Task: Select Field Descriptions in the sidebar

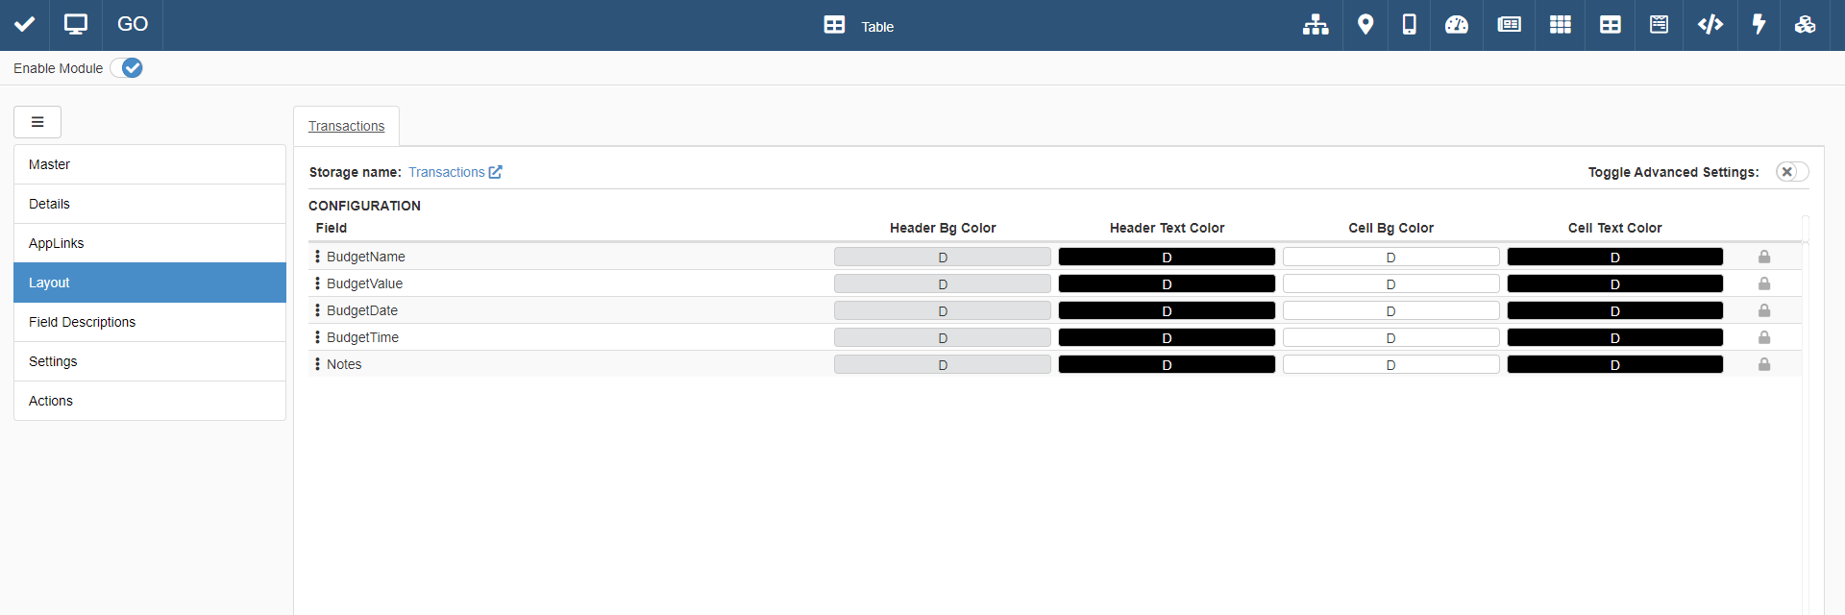Action: pos(82,322)
